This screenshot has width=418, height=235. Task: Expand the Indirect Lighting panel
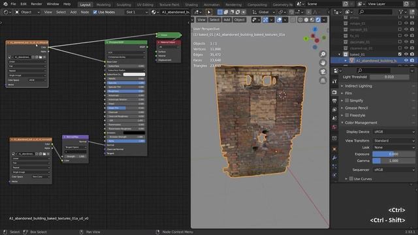coord(358,86)
